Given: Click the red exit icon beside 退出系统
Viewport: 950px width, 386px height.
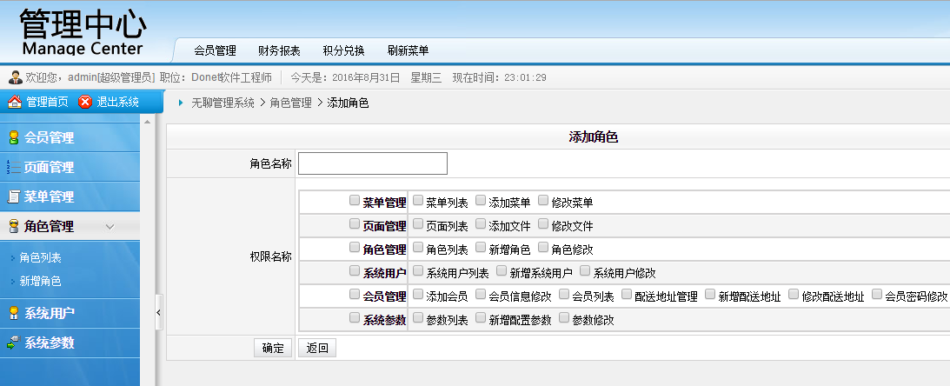Looking at the screenshot, I should [x=85, y=102].
